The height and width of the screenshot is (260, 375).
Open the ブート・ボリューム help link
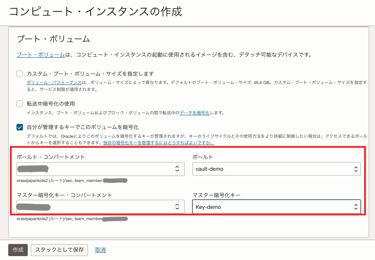[x=41, y=55]
